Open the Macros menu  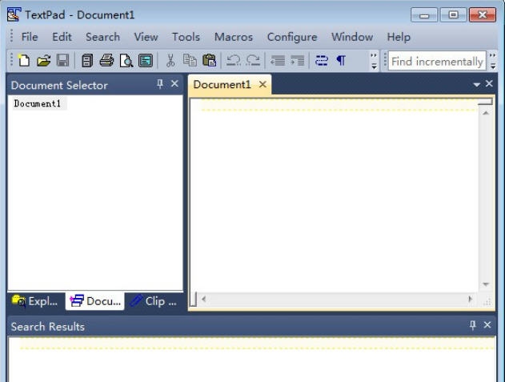234,37
